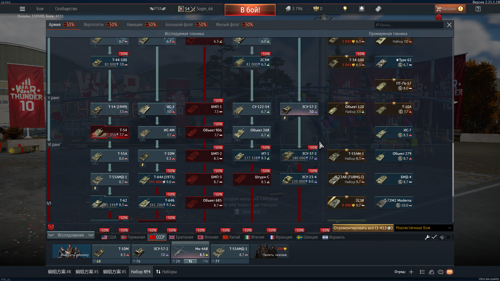Select the premium 2С38 card
Screen dimensions: 500x281
(x=347, y=203)
